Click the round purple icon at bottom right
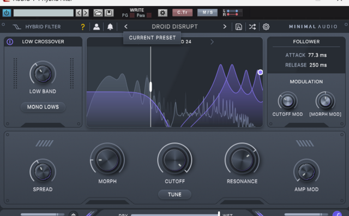Screen dimensions: 349x216 (337, 214)
